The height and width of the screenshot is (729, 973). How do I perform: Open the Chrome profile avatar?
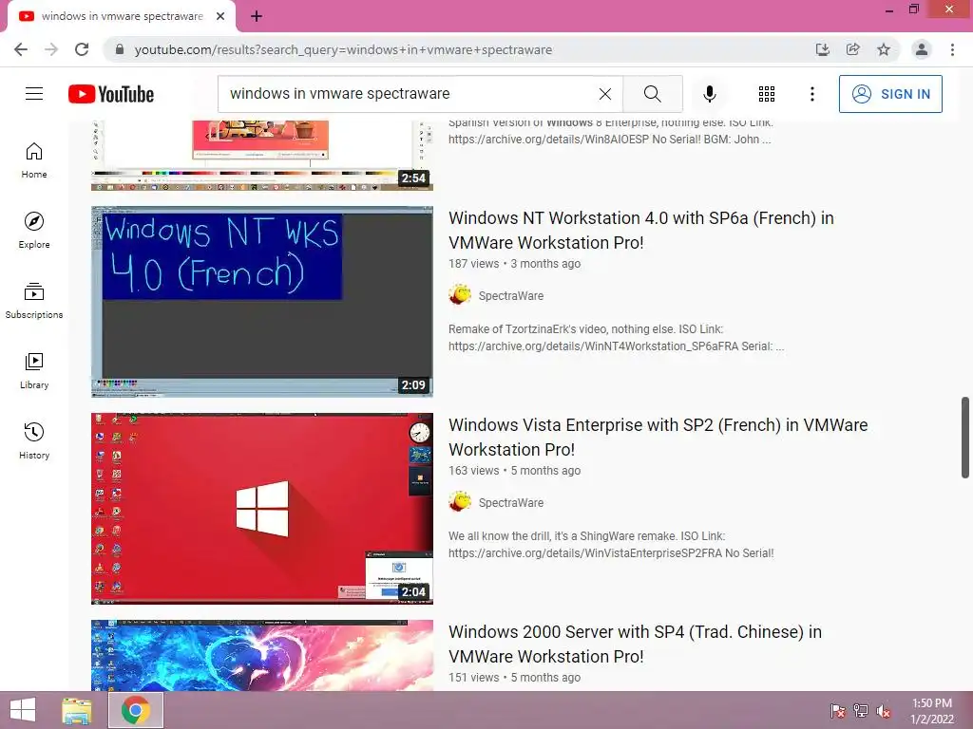[922, 49]
